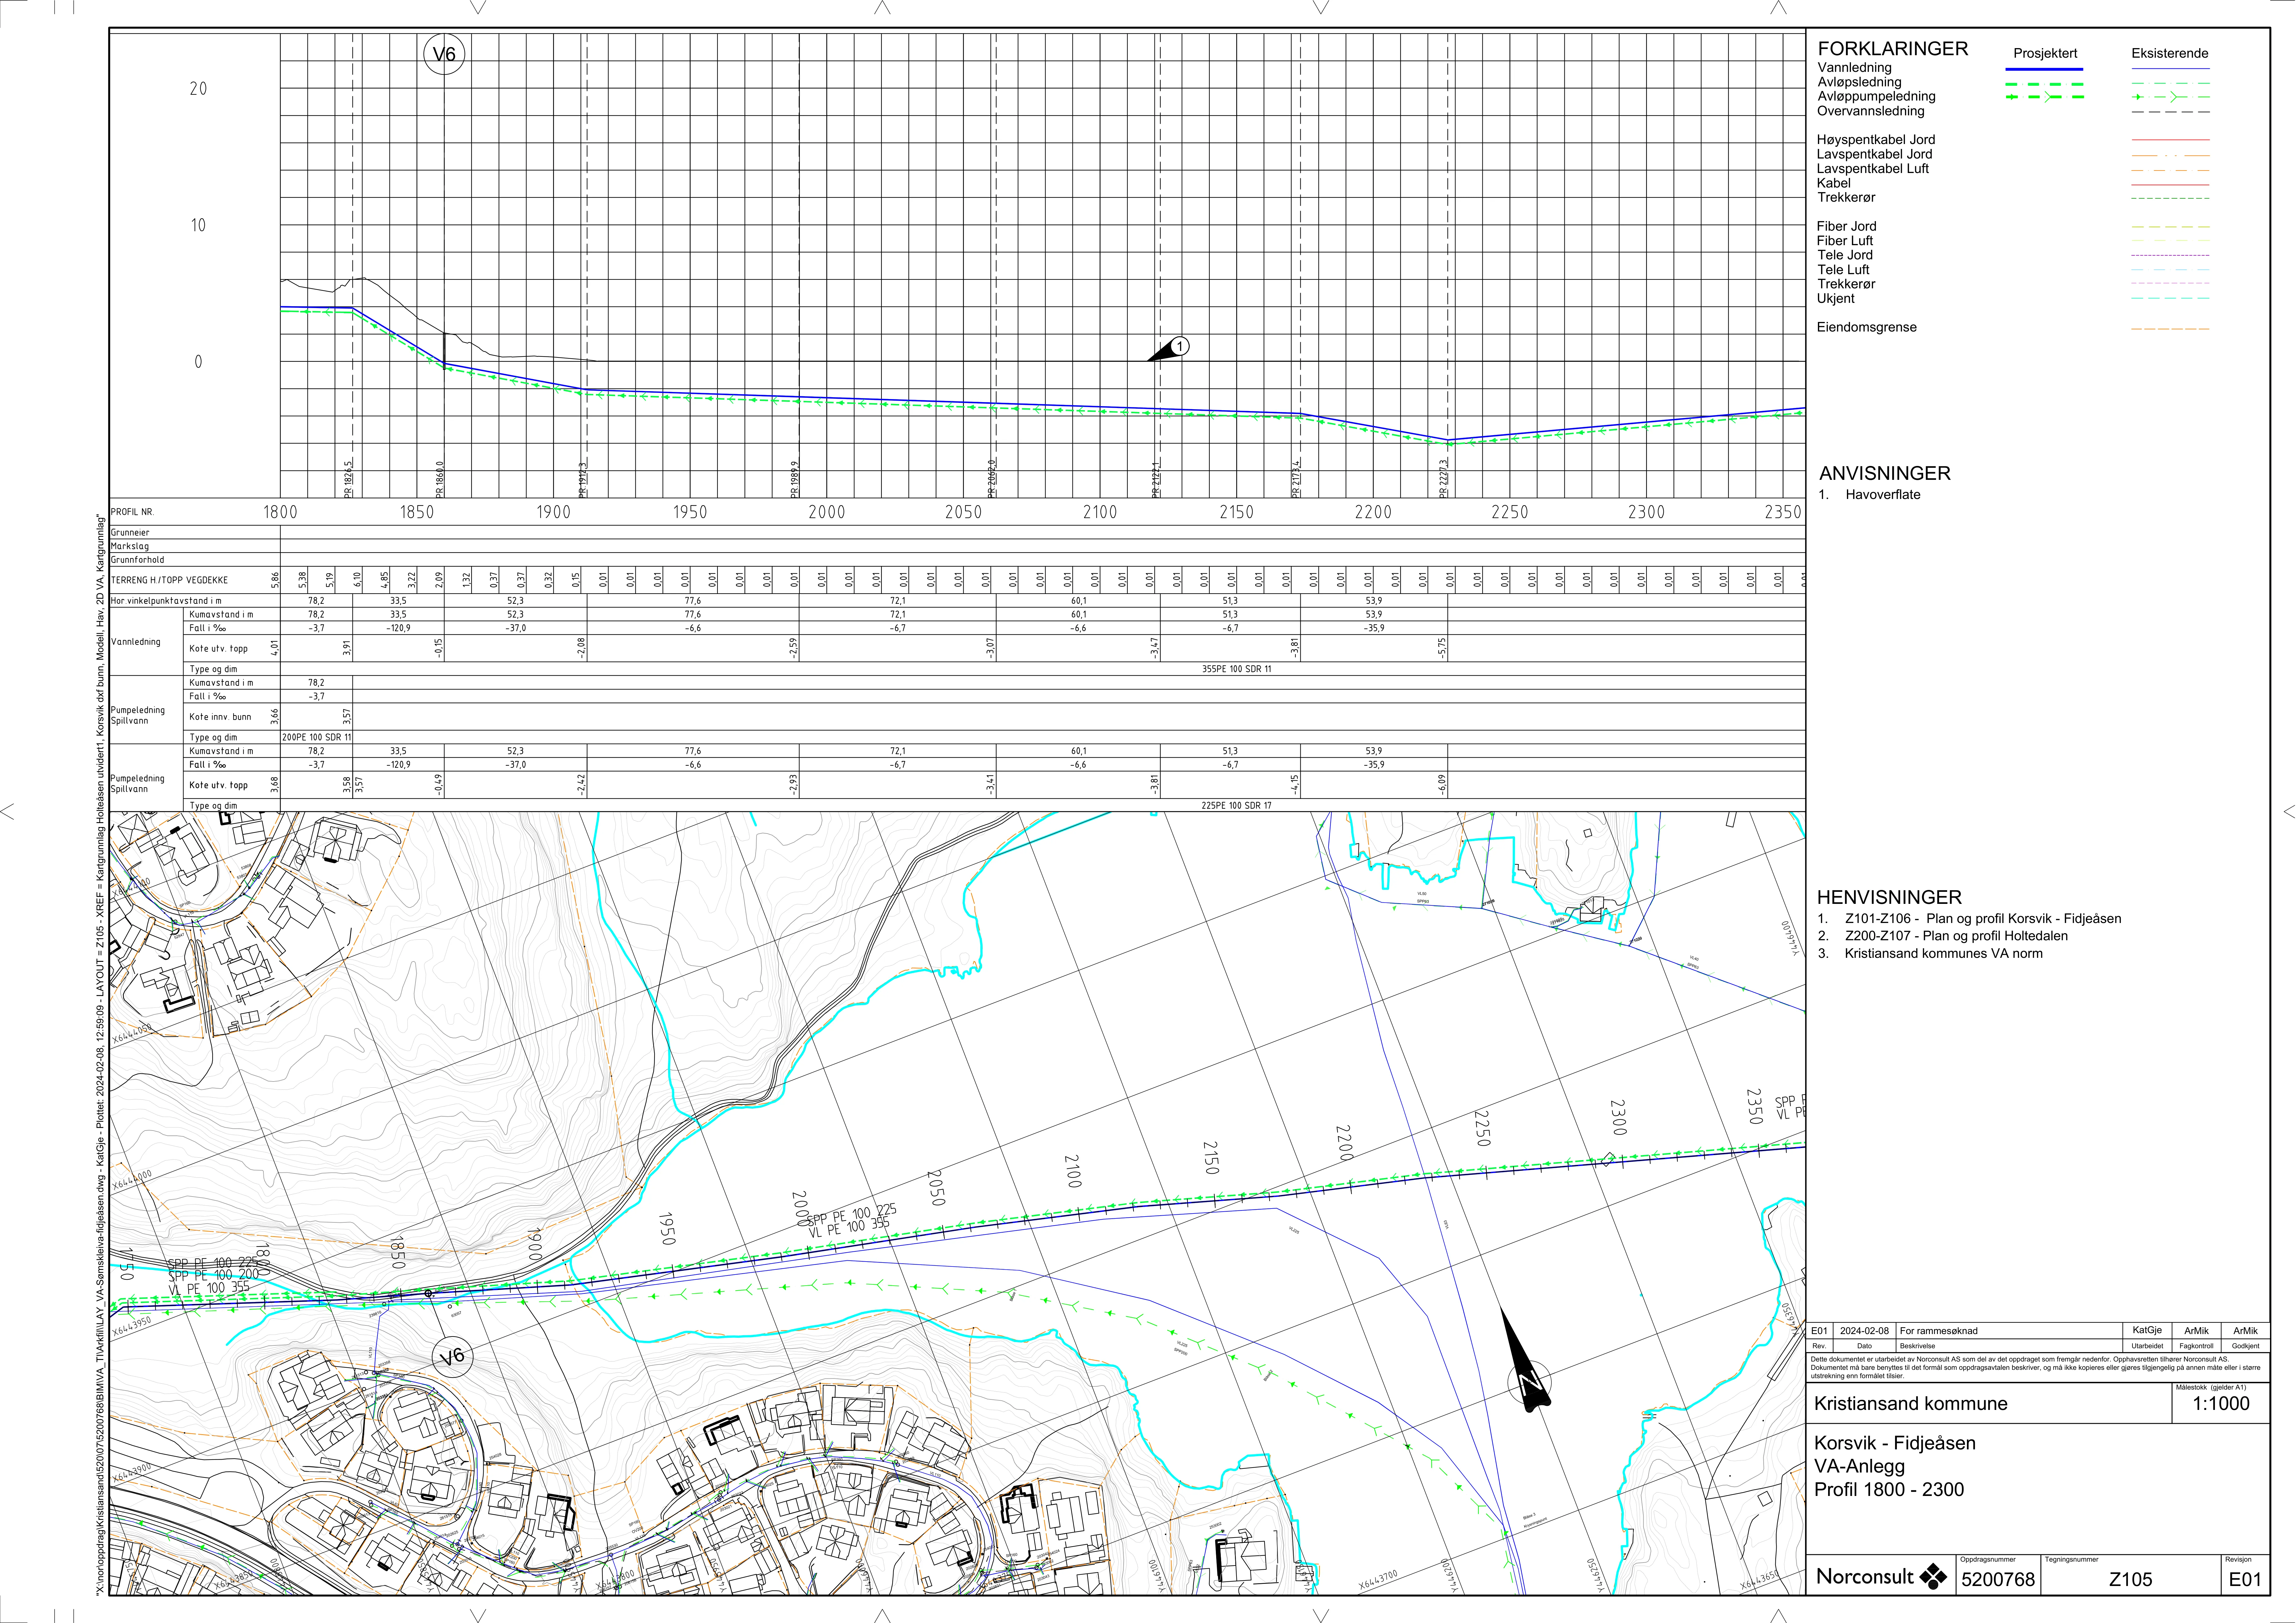Image resolution: width=2296 pixels, height=1623 pixels.
Task: Click the projected Vannledning blue legend line
Action: click(2044, 69)
